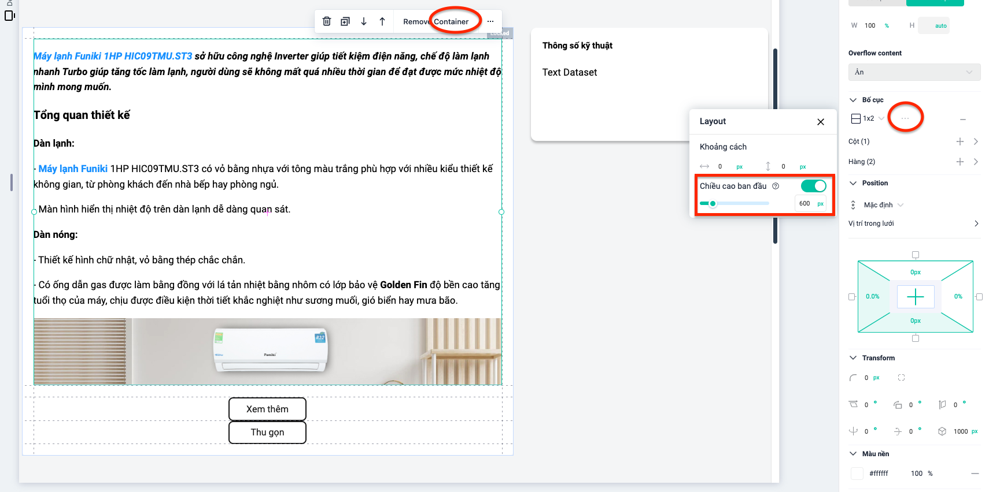Open layout options via dots beside 1x2
This screenshot has width=989, height=492.
click(905, 118)
